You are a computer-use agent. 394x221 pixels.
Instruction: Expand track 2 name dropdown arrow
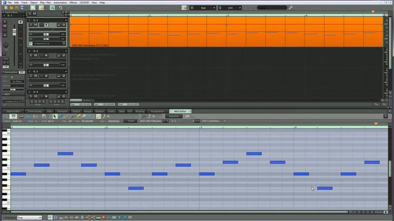pos(66,51)
